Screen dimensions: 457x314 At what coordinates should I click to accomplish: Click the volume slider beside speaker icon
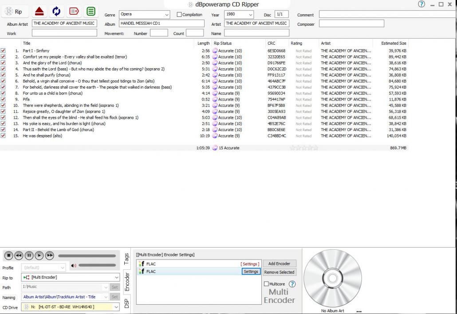point(96,265)
